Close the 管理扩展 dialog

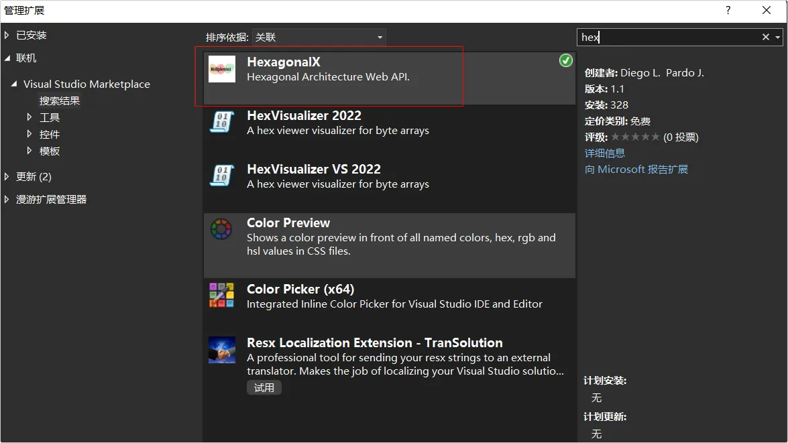coord(767,10)
